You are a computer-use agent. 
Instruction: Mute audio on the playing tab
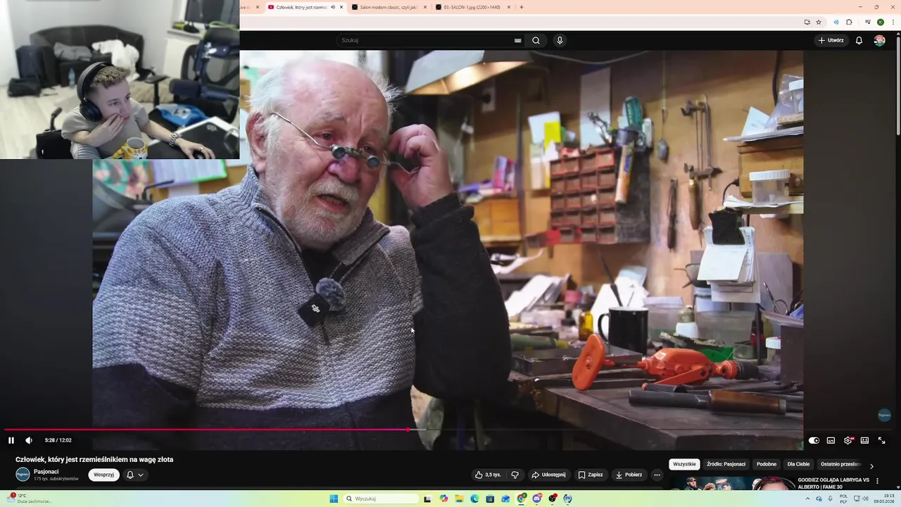[x=333, y=7]
